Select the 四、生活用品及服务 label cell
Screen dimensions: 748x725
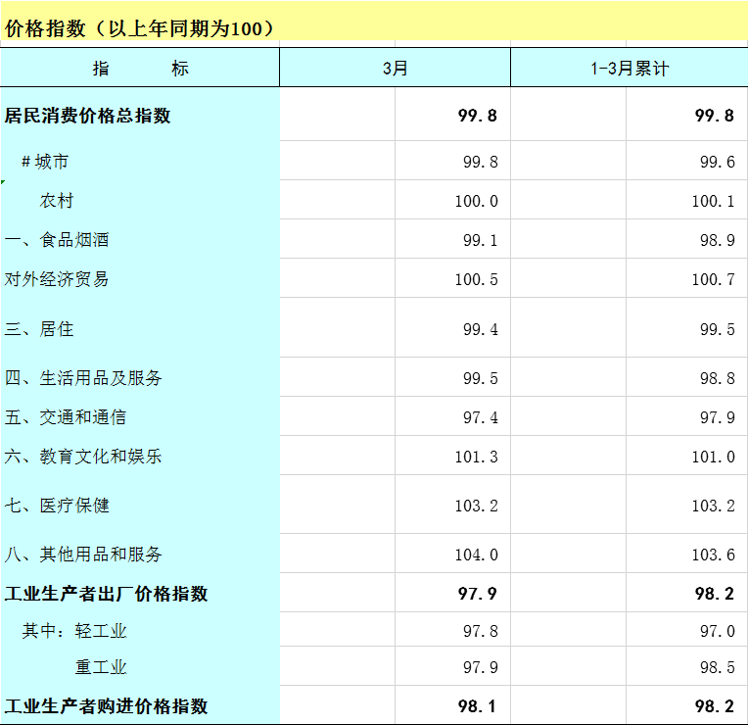click(83, 378)
